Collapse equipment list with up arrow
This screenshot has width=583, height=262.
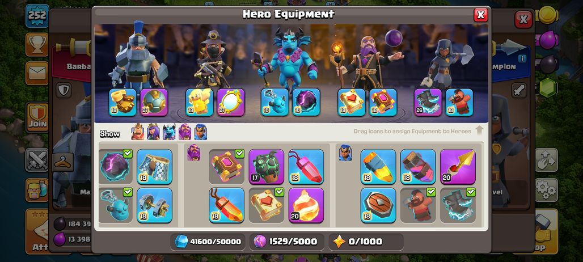(479, 130)
